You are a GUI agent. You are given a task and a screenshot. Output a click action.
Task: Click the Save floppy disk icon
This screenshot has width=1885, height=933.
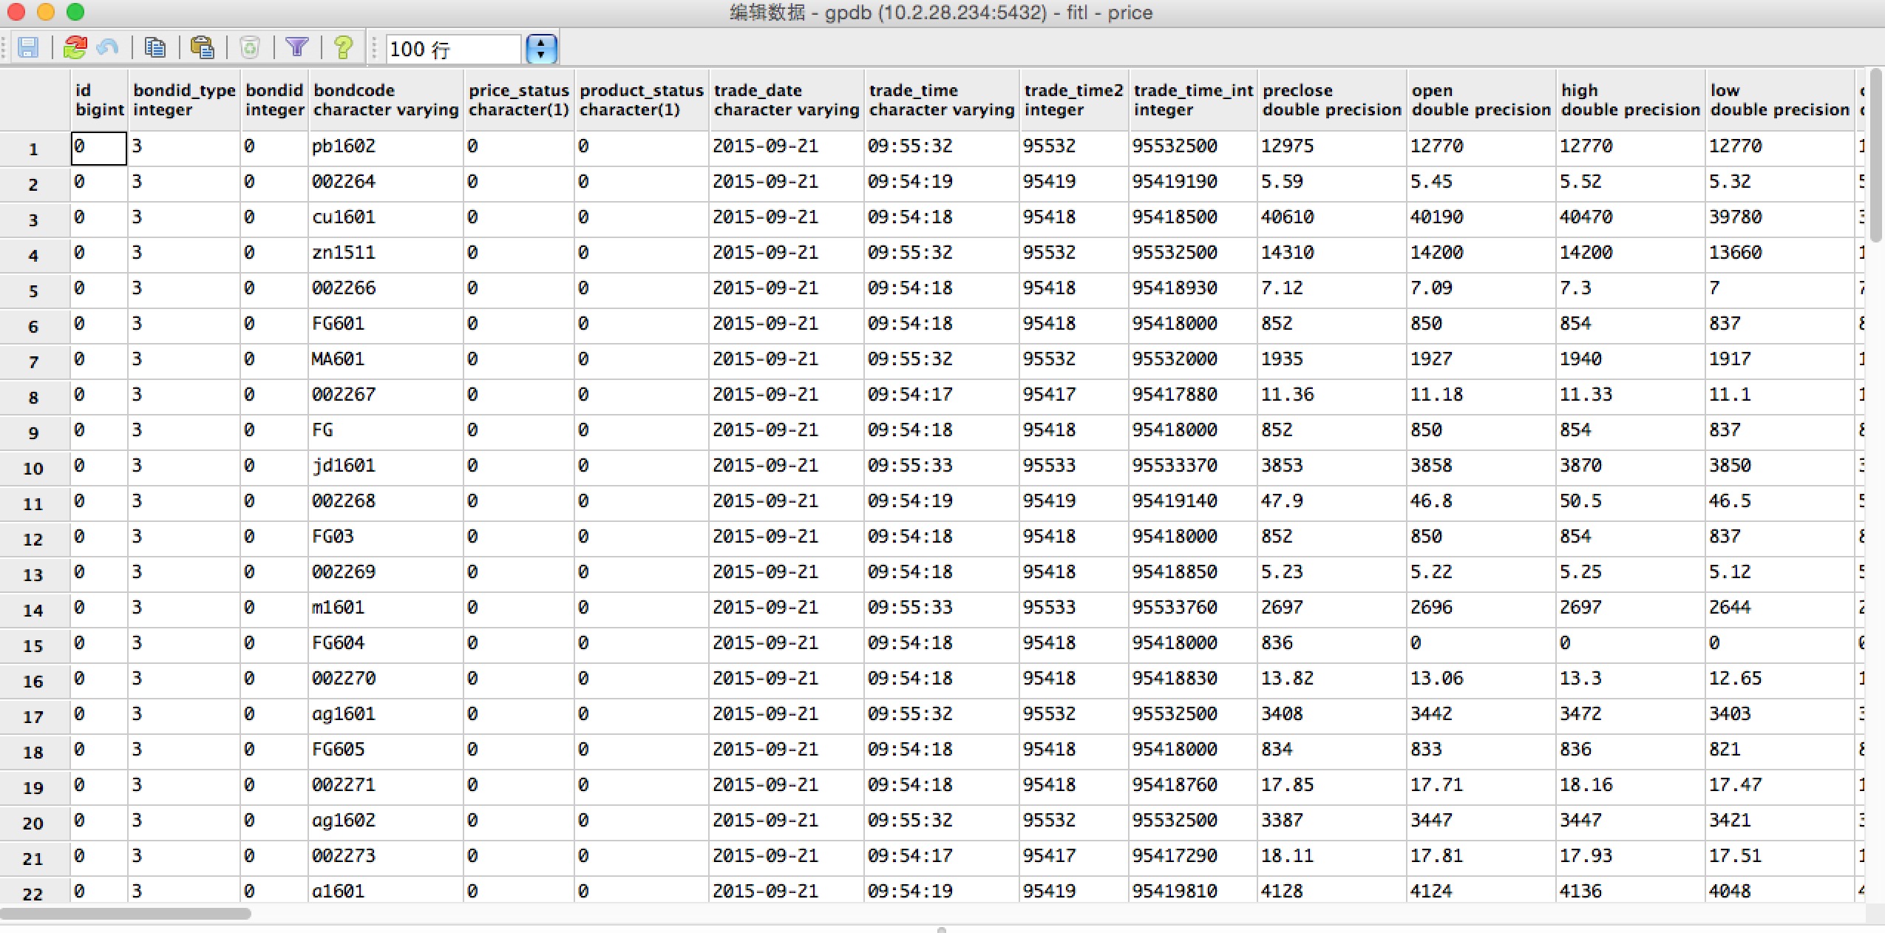tap(28, 48)
